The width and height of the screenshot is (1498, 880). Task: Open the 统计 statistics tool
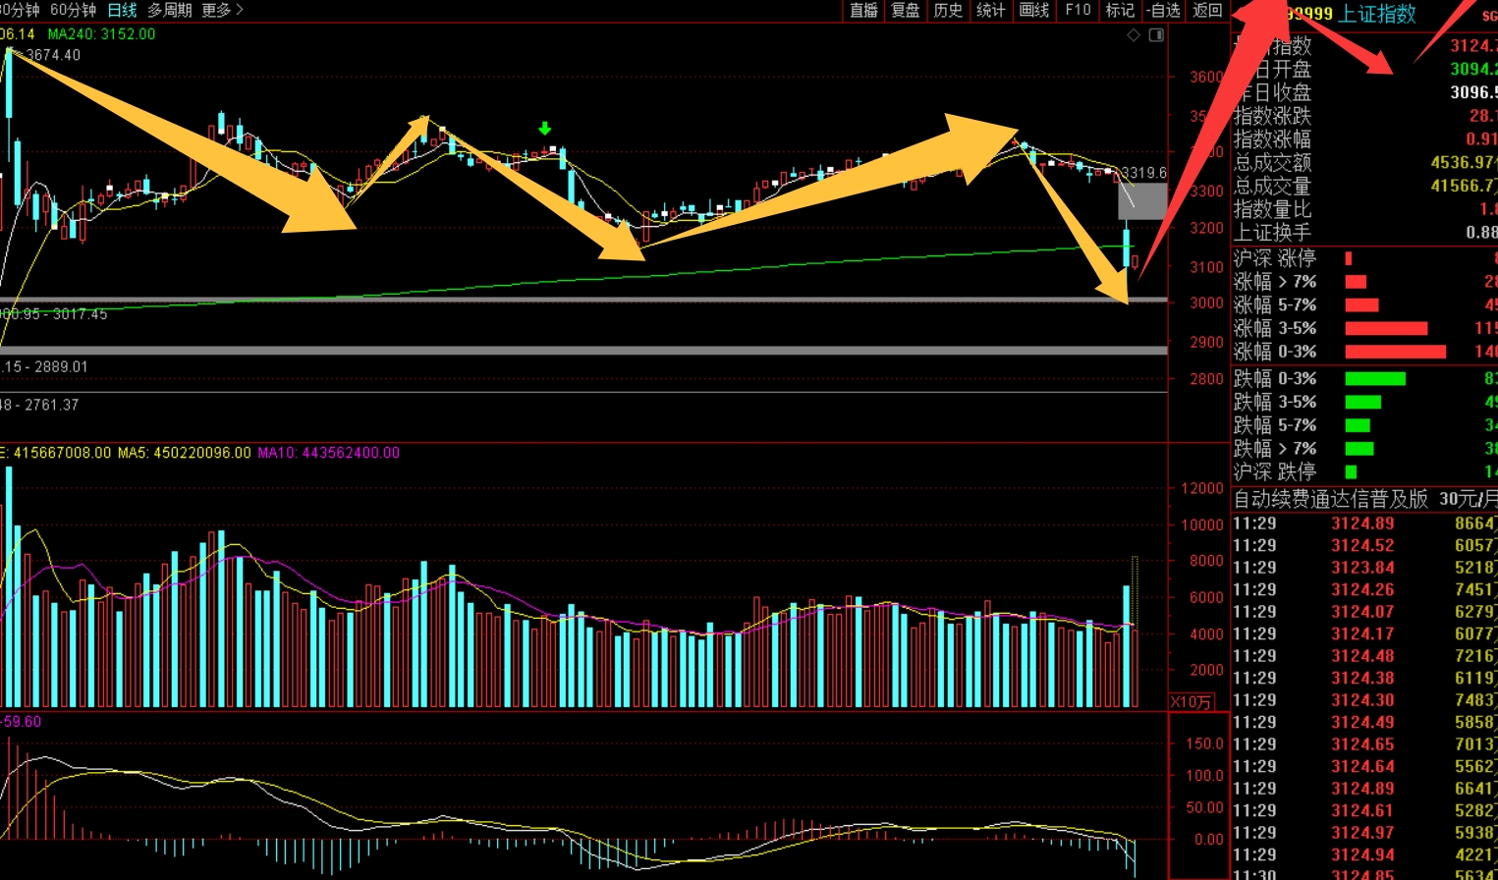tap(990, 10)
